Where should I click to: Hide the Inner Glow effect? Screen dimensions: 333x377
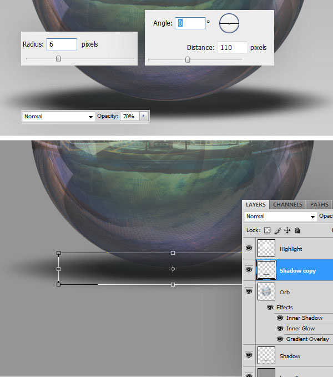click(280, 329)
